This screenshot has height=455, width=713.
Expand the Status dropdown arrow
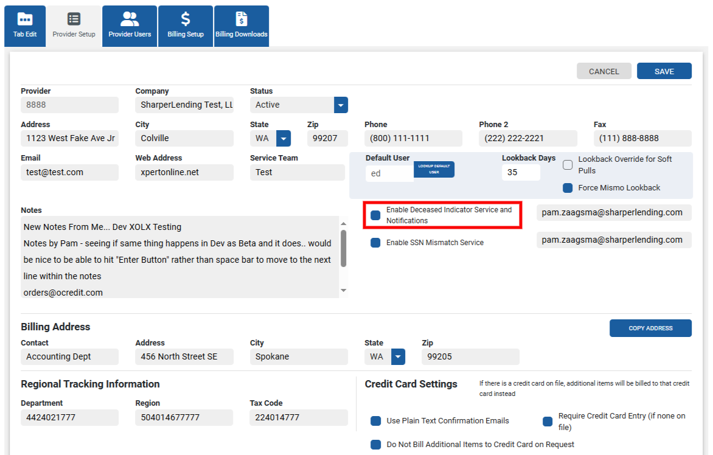tap(341, 105)
